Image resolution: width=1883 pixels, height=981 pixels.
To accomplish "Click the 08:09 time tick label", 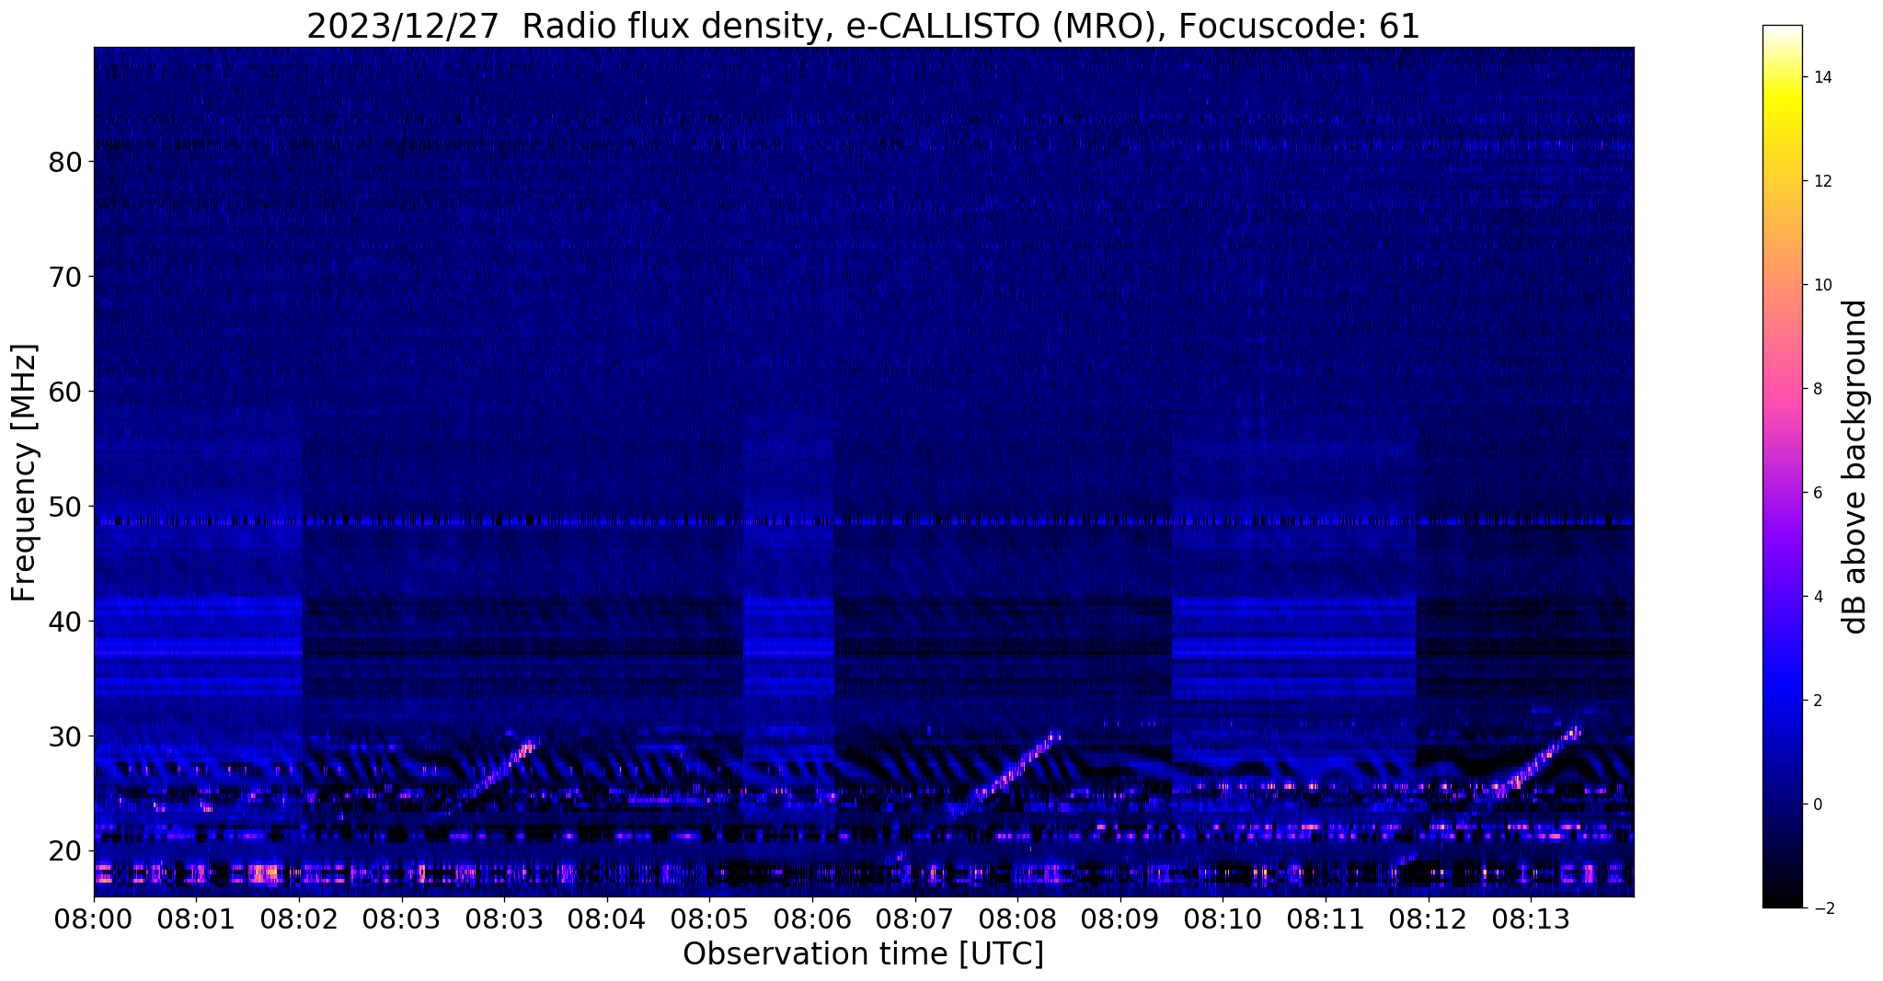I will click(1119, 918).
